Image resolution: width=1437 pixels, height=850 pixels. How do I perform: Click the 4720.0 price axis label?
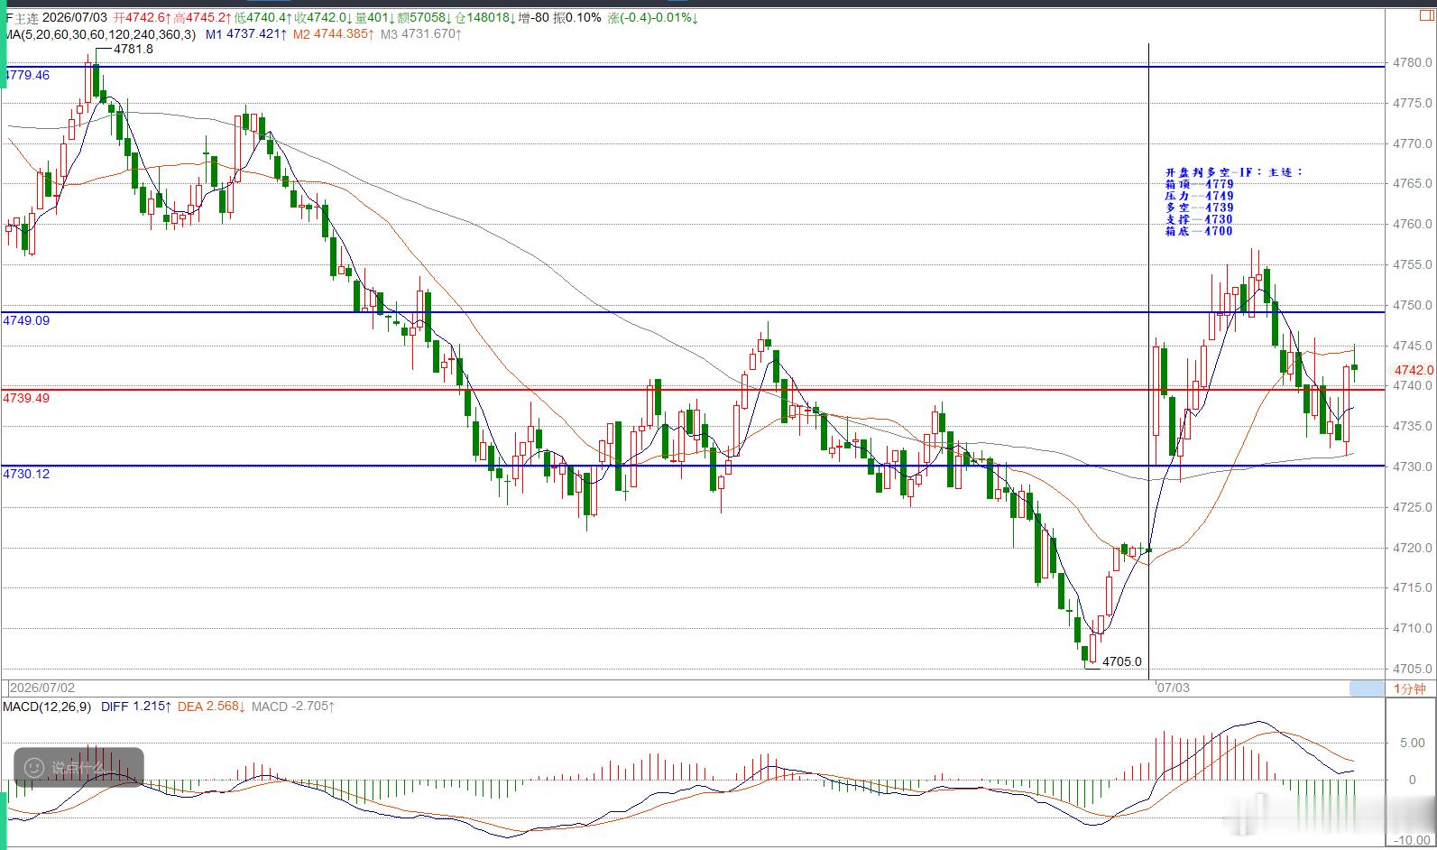(x=1413, y=548)
